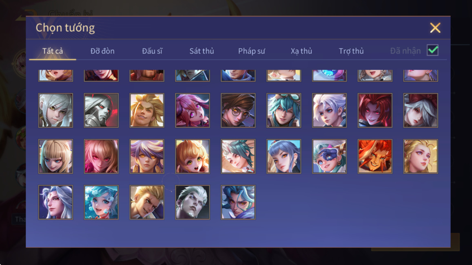Choose the mermaid hero with bubbles
The image size is (472, 265).
[x=101, y=202]
